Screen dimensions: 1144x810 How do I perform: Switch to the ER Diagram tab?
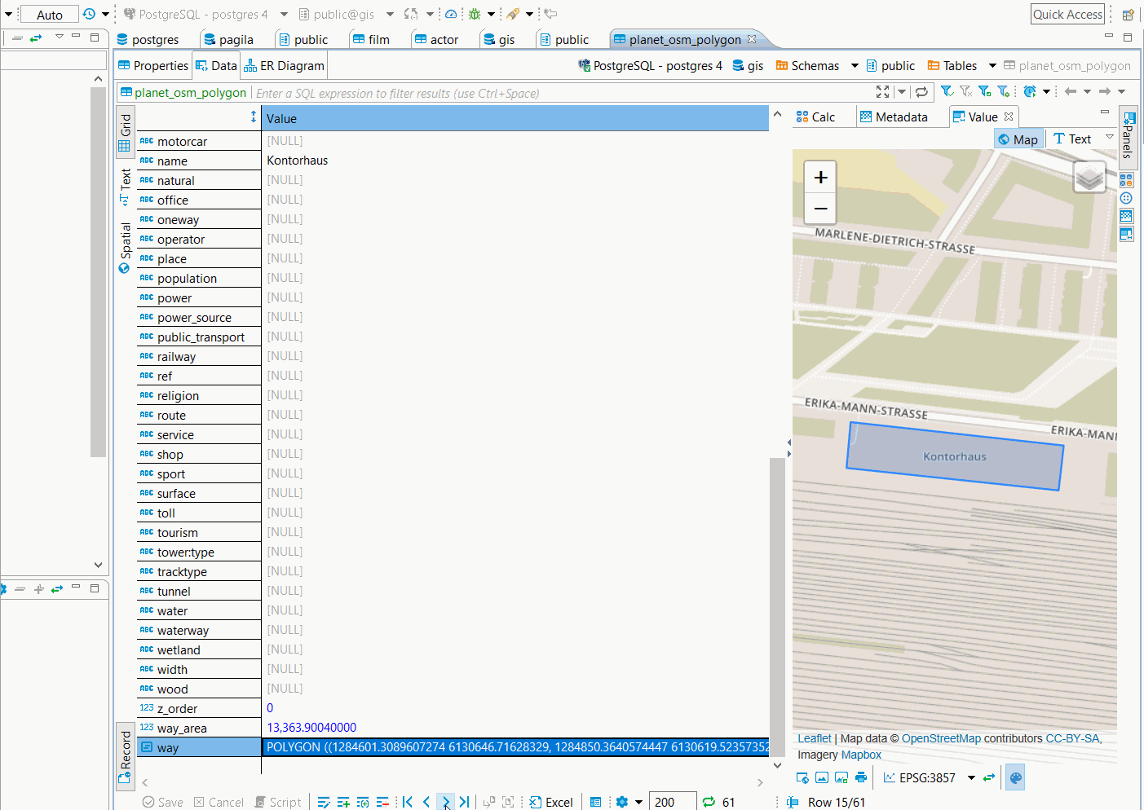point(284,65)
